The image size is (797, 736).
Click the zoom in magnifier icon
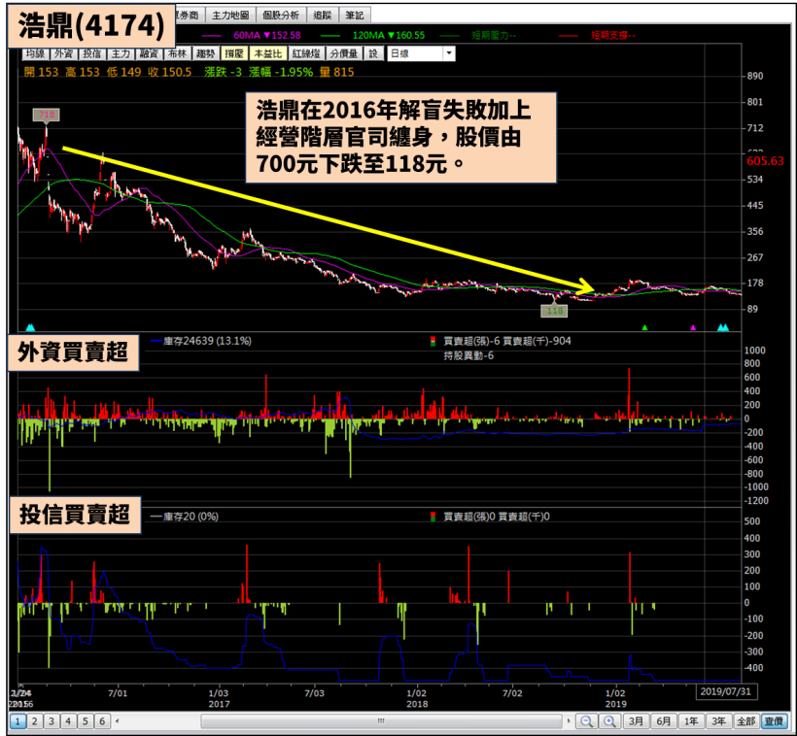pyautogui.click(x=609, y=720)
